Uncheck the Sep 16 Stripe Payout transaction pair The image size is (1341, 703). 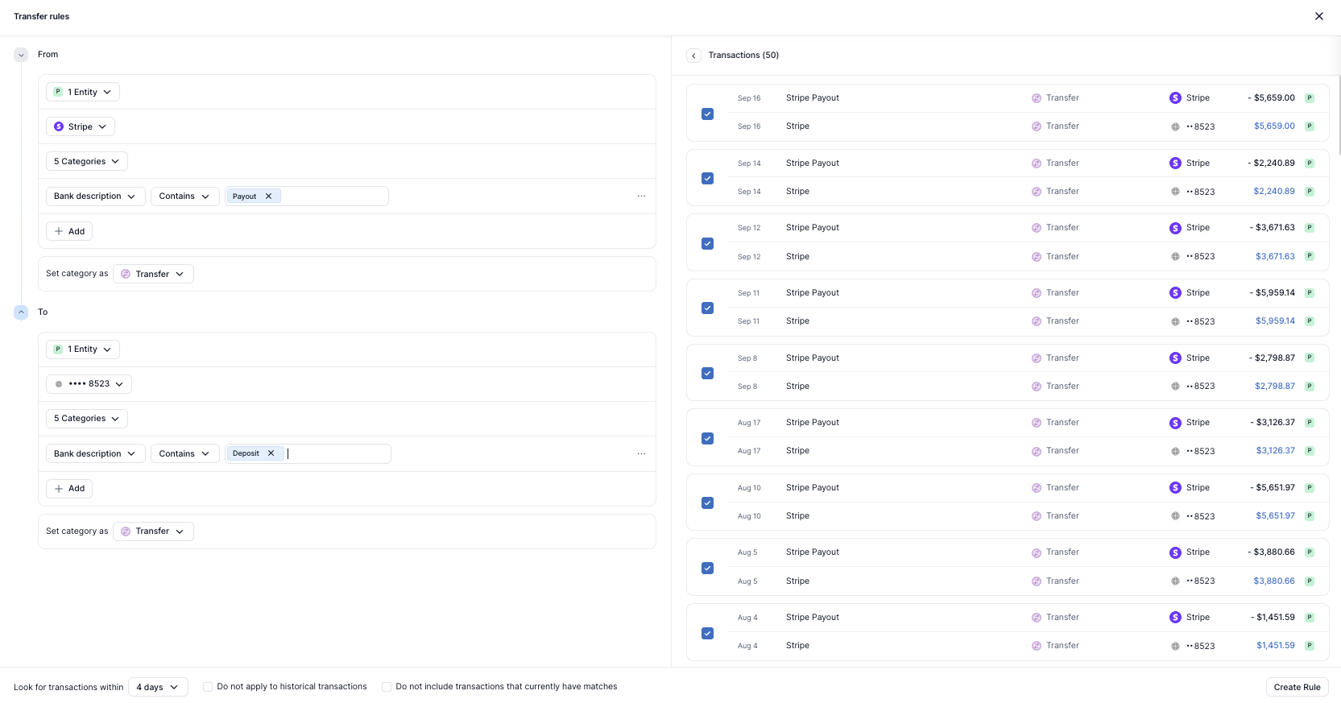coord(707,114)
